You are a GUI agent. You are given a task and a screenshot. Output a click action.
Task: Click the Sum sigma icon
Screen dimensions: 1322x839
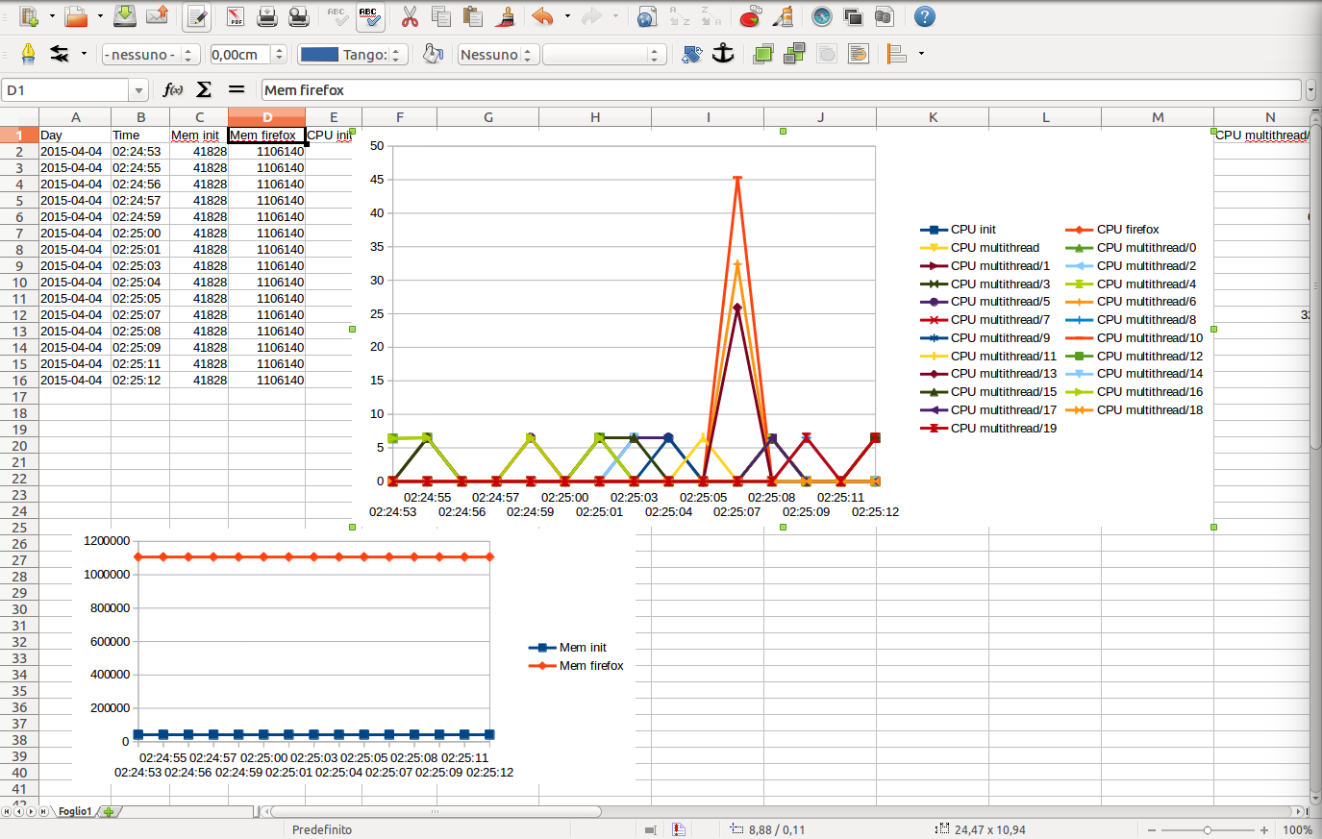tap(204, 89)
